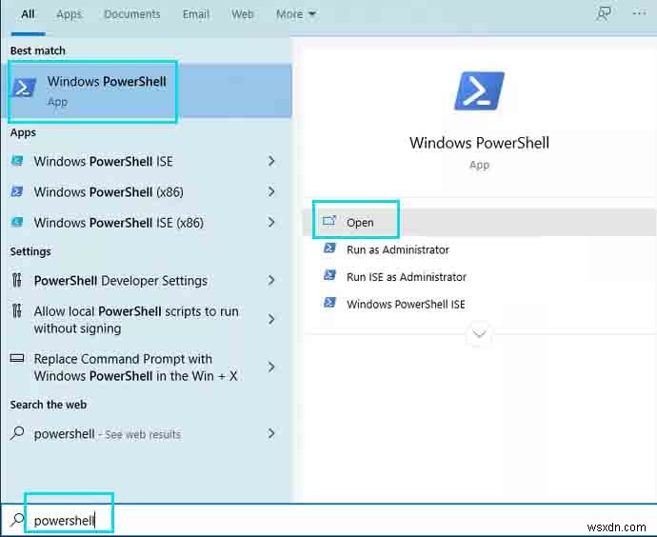
Task: Click the Windows PowerShell ISE app icon
Action: tap(17, 161)
